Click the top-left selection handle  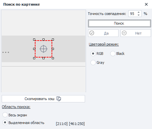pos(34,40)
